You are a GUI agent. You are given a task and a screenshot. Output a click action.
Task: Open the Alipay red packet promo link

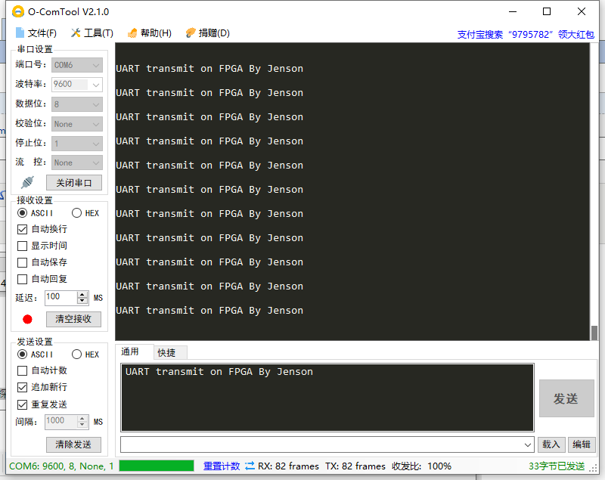526,34
